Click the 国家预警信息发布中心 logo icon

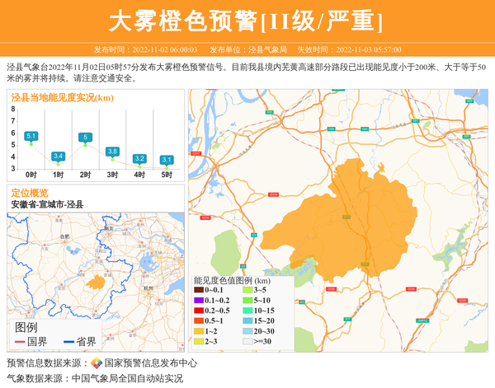click(97, 363)
